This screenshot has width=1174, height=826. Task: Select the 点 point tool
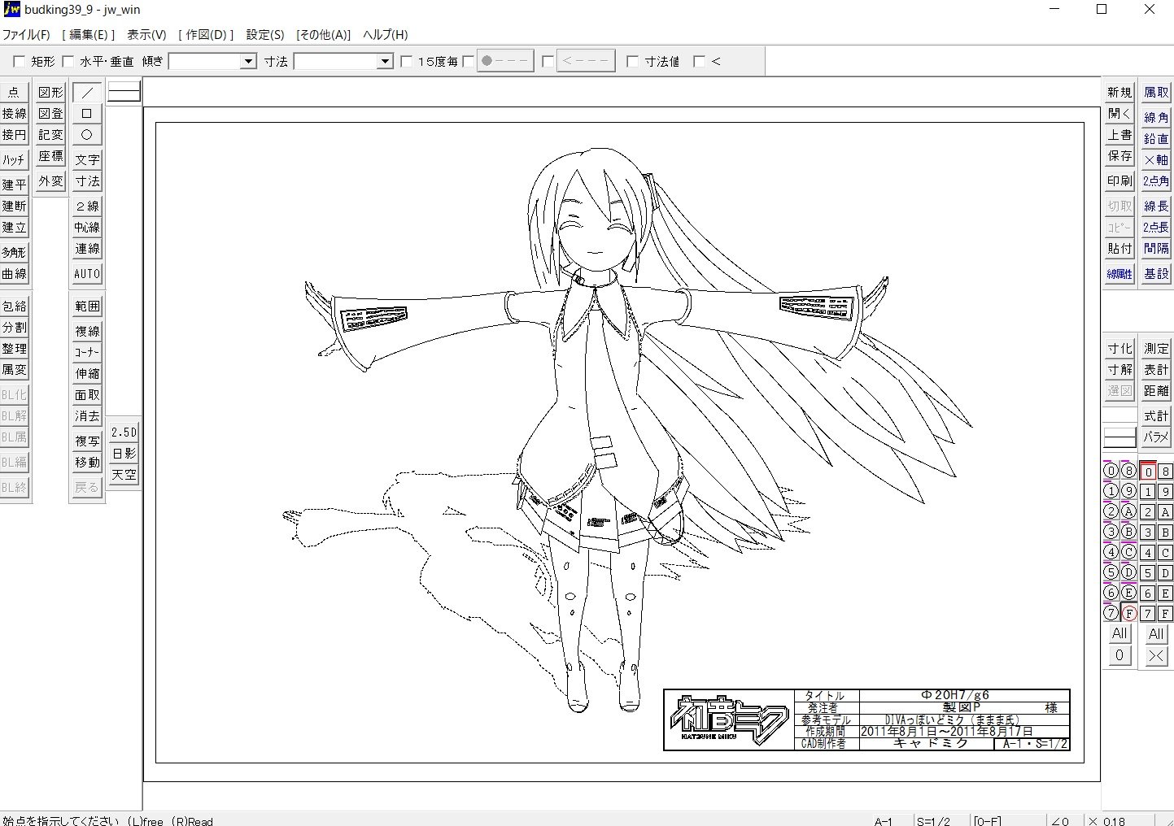(x=14, y=92)
